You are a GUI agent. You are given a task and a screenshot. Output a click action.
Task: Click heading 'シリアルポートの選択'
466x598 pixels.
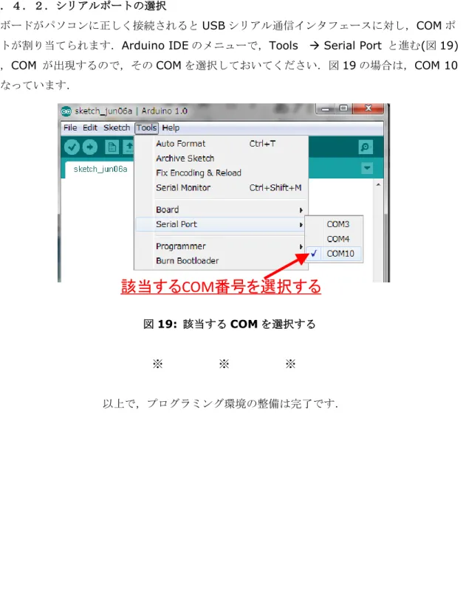click(x=112, y=6)
